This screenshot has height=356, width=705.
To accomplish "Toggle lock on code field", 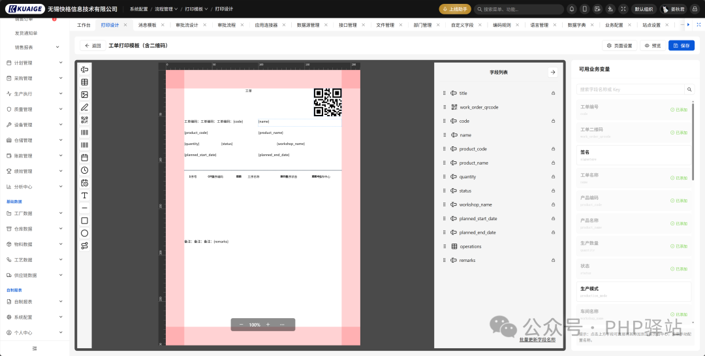I will [x=553, y=121].
